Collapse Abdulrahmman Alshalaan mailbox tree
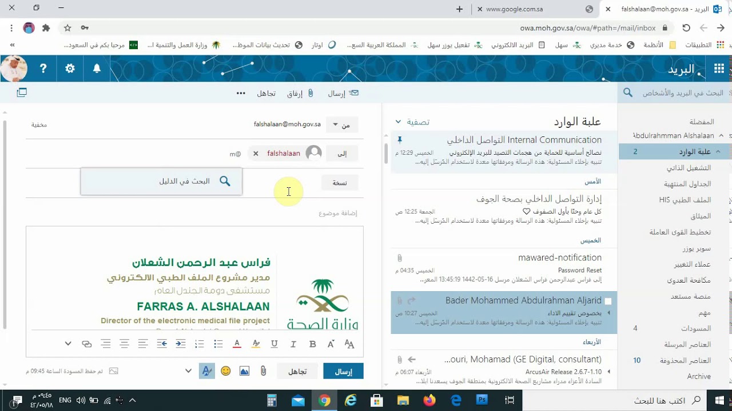The height and width of the screenshot is (411, 732). click(x=721, y=136)
